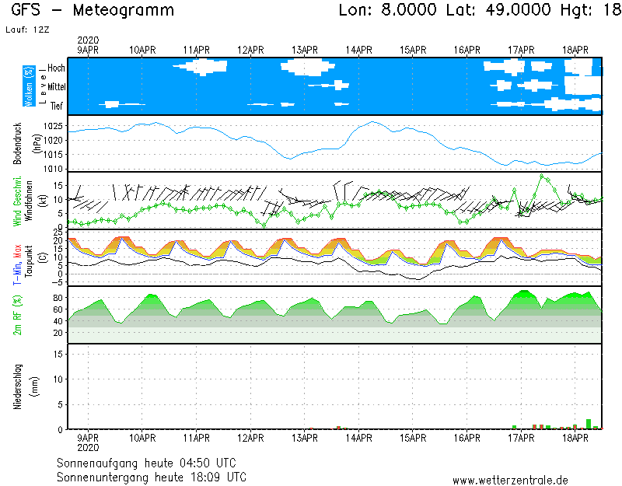Select the Mittel cloud level label
The image size is (622, 486).
click(57, 87)
